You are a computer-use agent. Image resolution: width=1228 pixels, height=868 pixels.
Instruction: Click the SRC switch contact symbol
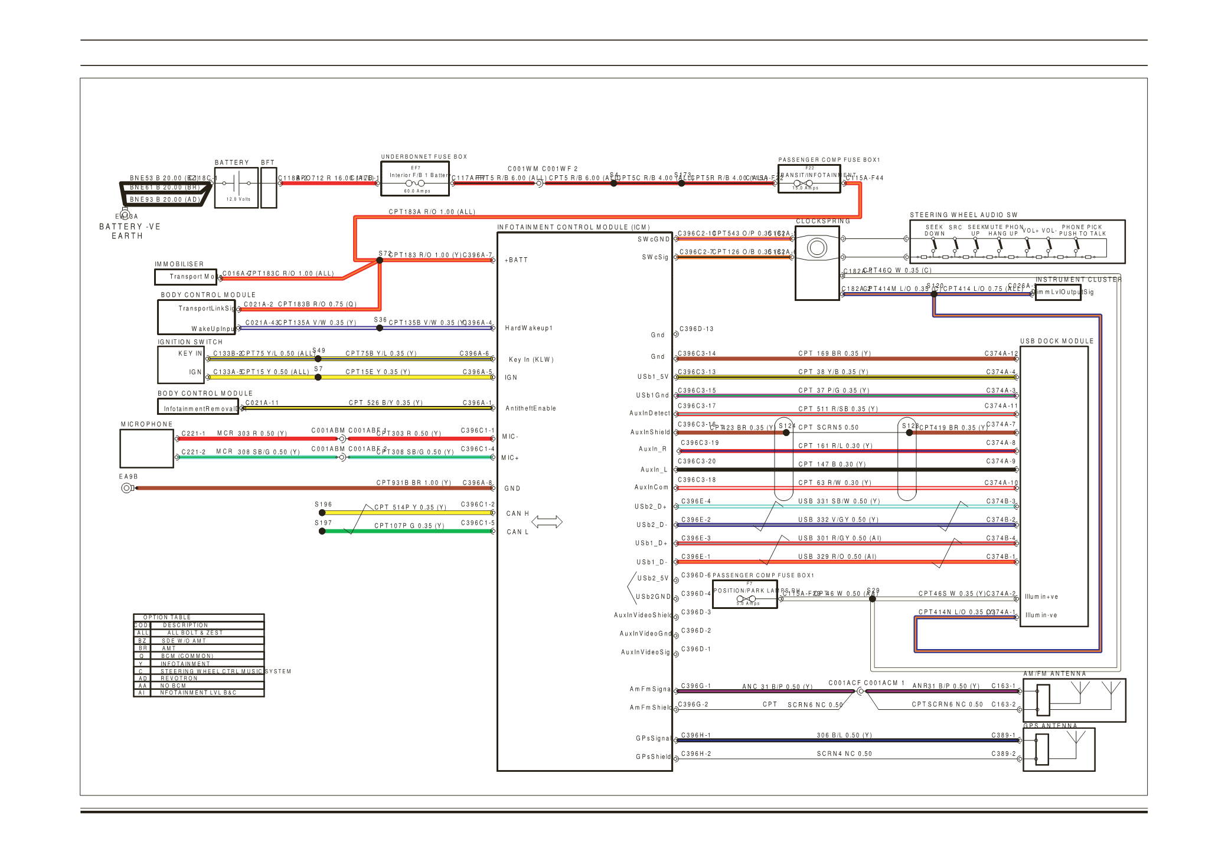(955, 244)
